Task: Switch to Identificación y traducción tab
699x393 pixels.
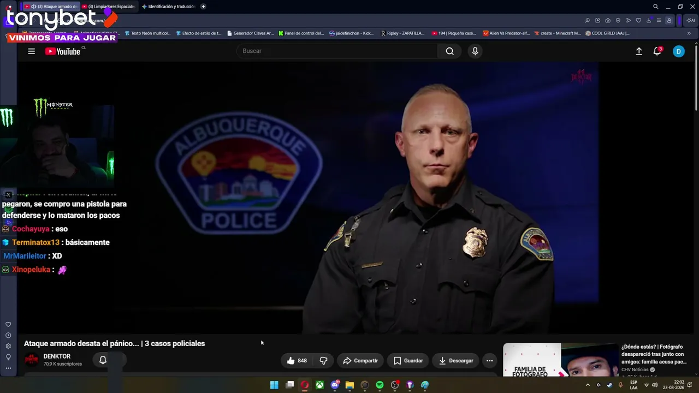Action: coord(168,7)
